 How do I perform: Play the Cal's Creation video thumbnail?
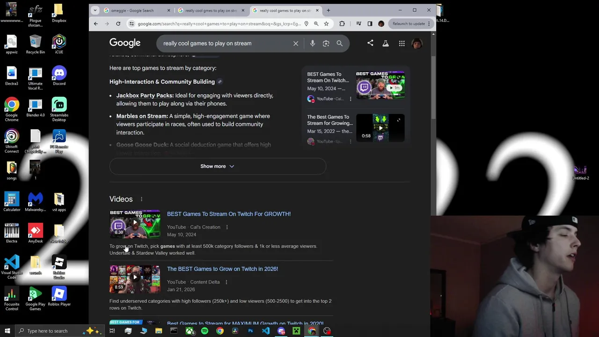pos(135,224)
